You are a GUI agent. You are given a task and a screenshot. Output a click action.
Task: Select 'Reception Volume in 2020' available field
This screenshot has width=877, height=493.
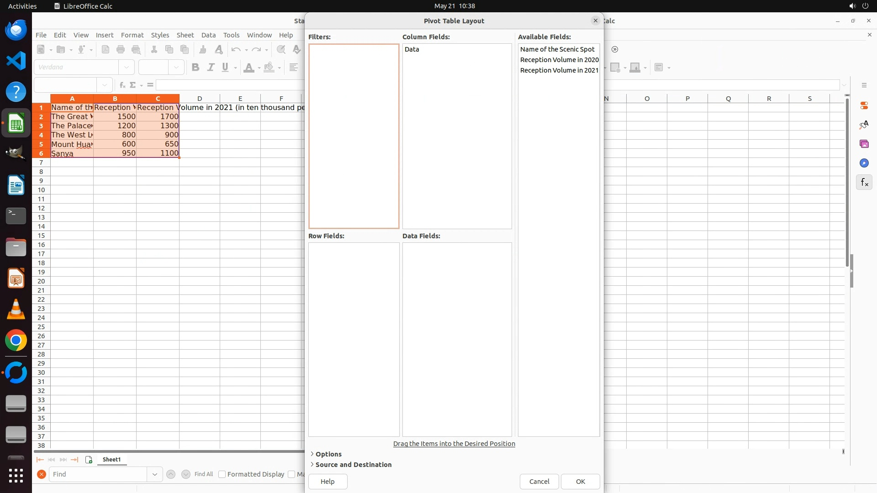pyautogui.click(x=559, y=60)
